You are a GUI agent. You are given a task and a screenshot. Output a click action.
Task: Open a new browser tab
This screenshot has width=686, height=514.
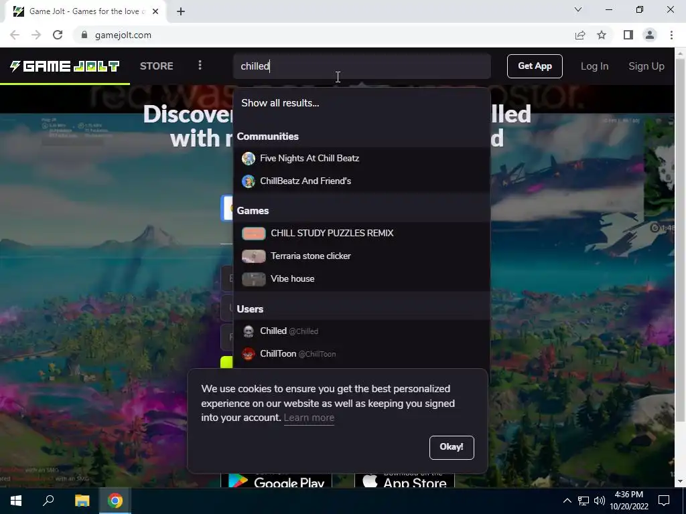tap(181, 11)
